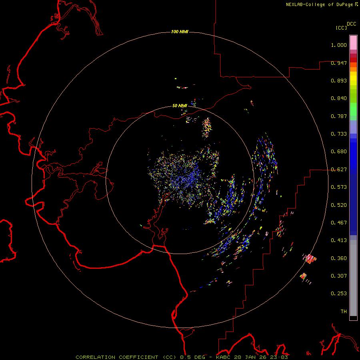Click the 0.627 color scale value
This screenshot has height=360, width=360.
(339, 170)
